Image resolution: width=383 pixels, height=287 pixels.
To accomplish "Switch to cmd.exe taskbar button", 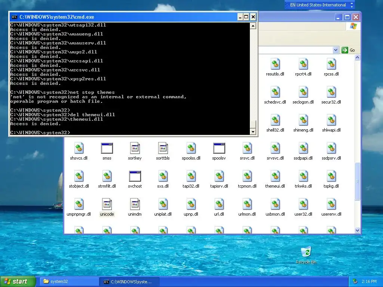I will (x=129, y=282).
